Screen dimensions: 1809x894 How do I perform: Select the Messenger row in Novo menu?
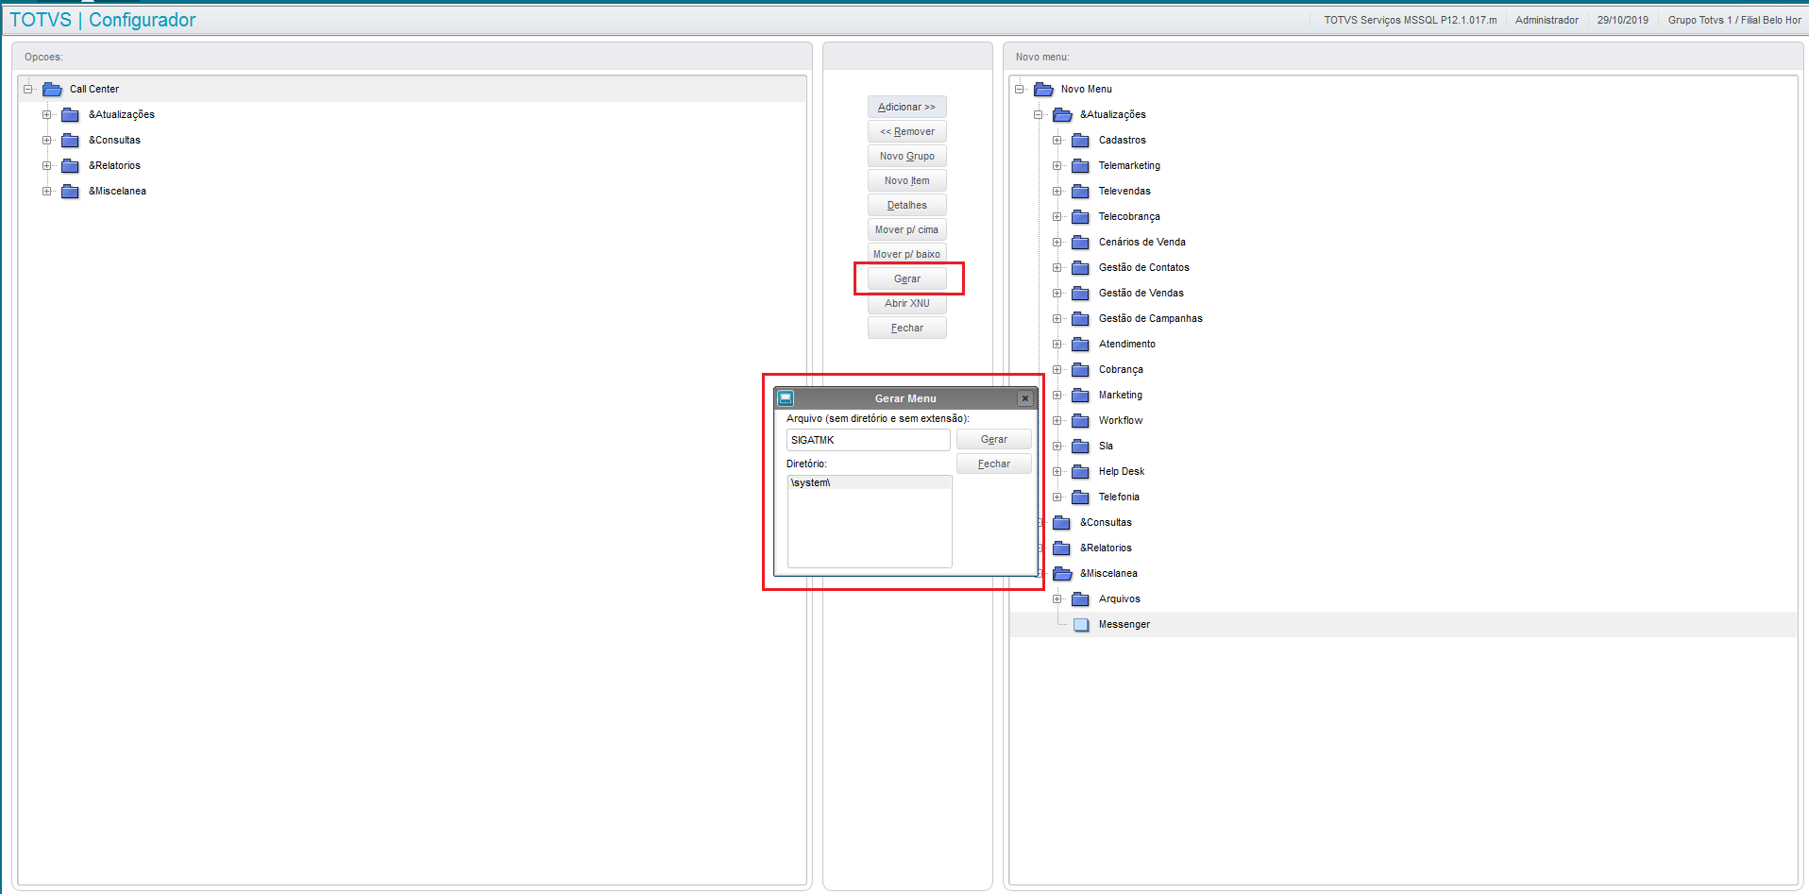[1403, 624]
